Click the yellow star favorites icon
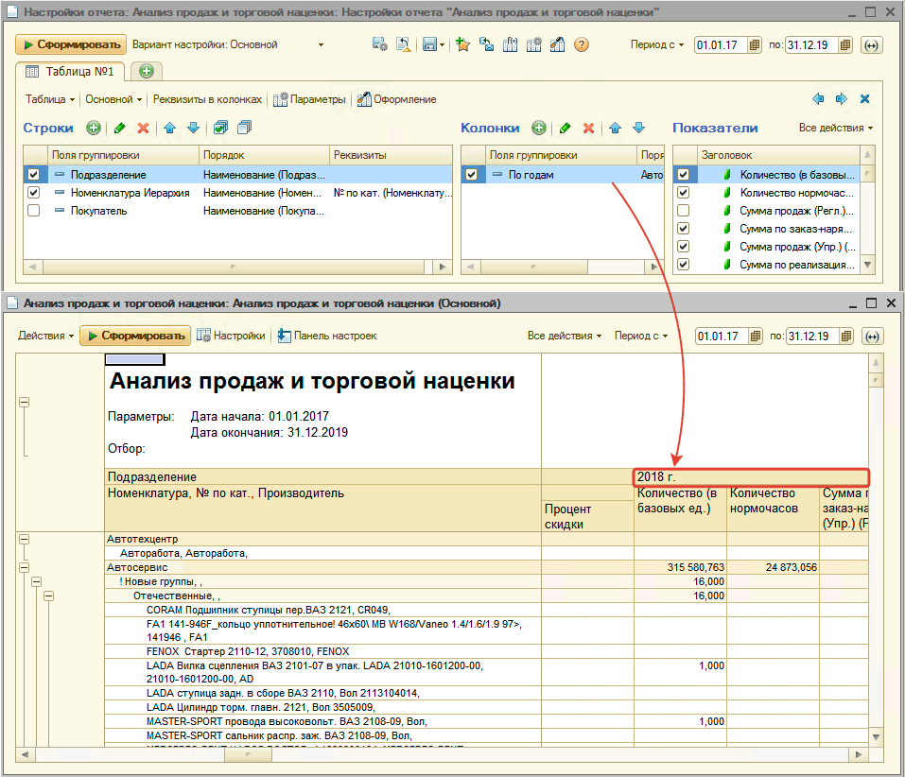Screen dimensions: 905x777 (x=462, y=44)
